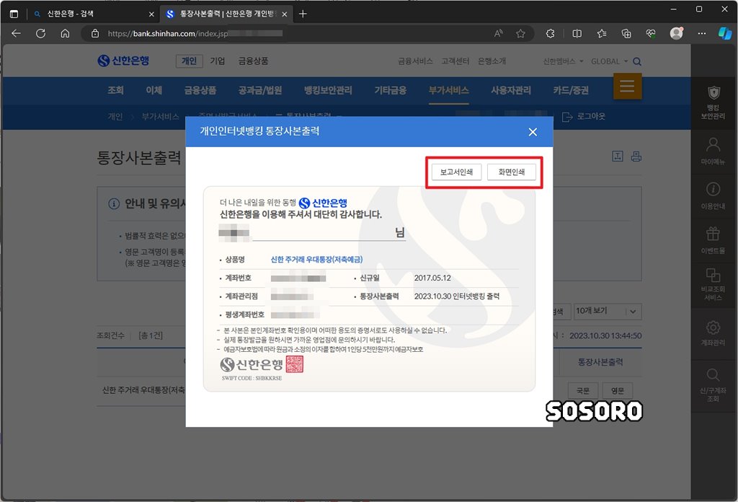View site information lock icon
The height and width of the screenshot is (502, 738).
click(95, 33)
